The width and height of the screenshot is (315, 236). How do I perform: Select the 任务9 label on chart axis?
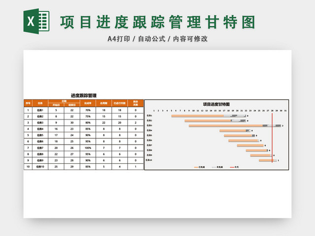tap(149, 155)
